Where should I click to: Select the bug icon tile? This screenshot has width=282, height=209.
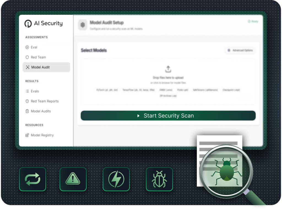coord(159,179)
